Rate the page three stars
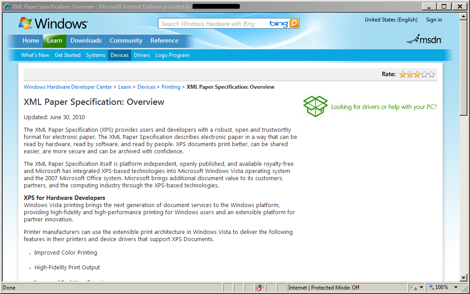 pyautogui.click(x=417, y=74)
